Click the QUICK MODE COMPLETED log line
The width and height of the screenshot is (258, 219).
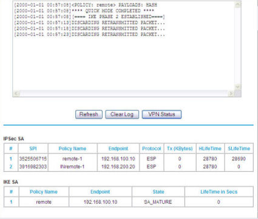coord(84,11)
